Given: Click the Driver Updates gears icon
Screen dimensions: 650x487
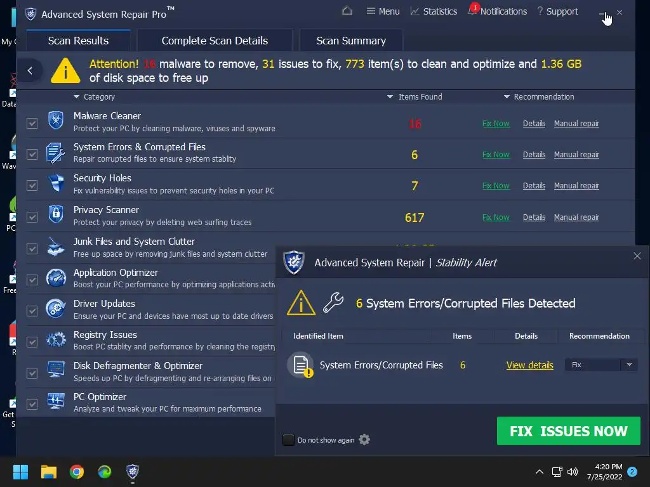Looking at the screenshot, I should (x=56, y=309).
